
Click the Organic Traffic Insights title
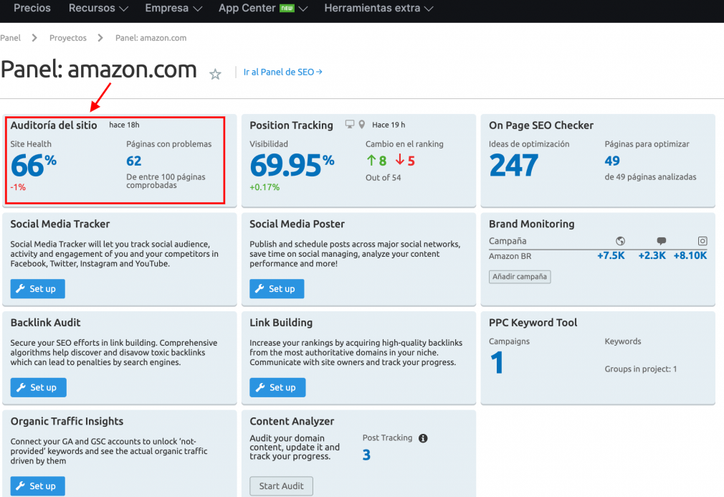point(67,421)
